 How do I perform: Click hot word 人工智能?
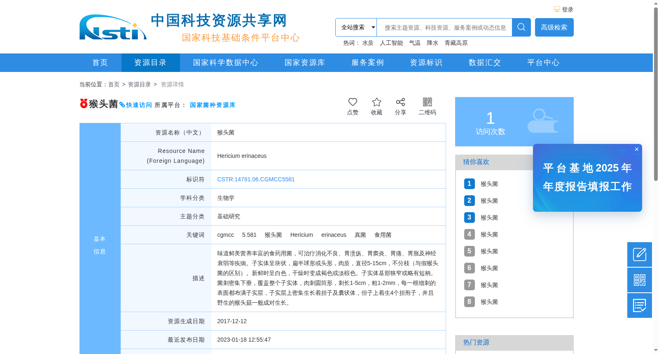pos(391,43)
